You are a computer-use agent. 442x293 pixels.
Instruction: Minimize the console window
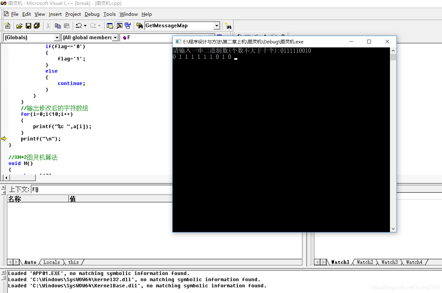[x=351, y=42]
